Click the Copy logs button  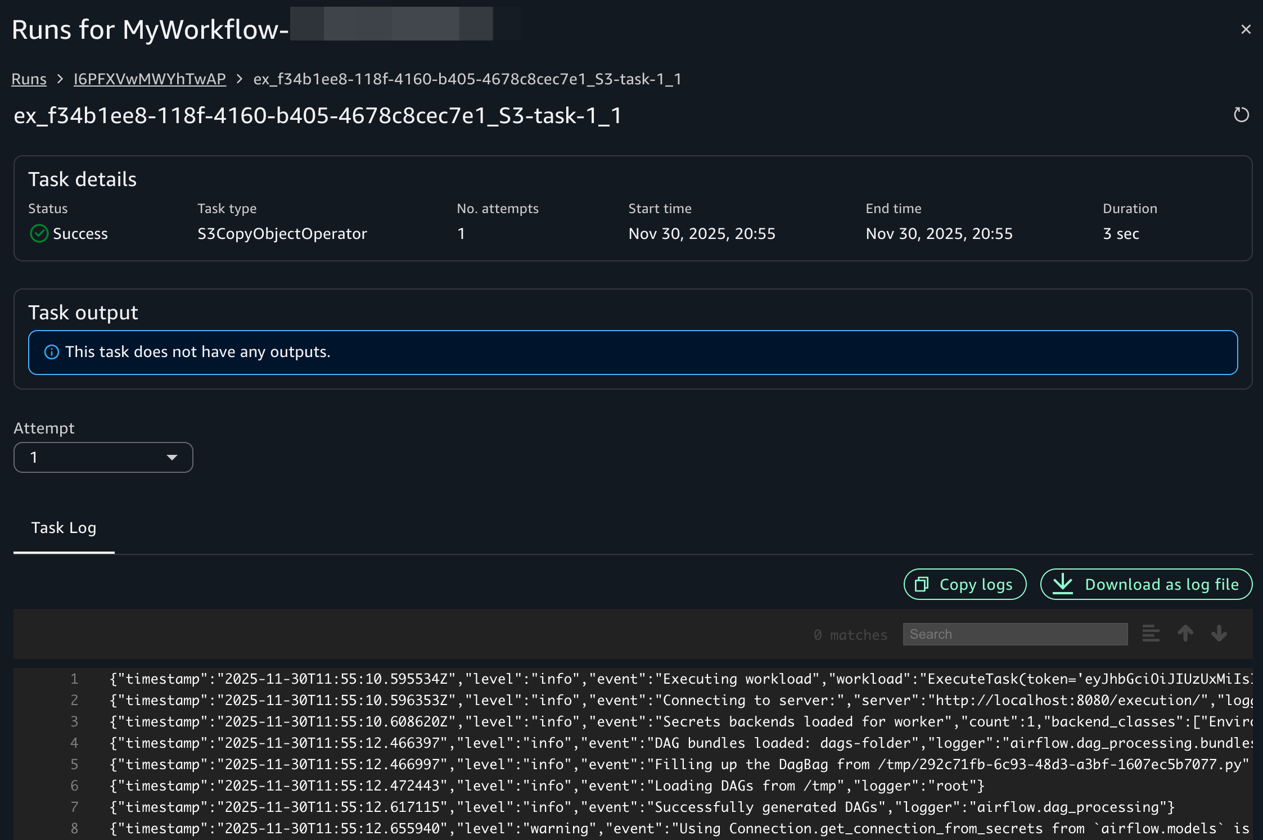pyautogui.click(x=965, y=584)
